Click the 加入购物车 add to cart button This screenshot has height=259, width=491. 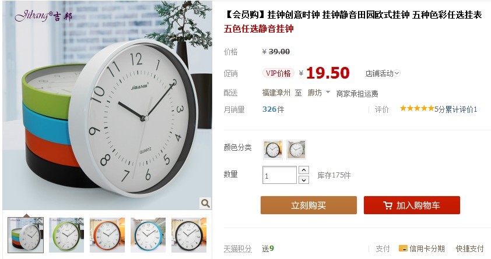pos(412,205)
